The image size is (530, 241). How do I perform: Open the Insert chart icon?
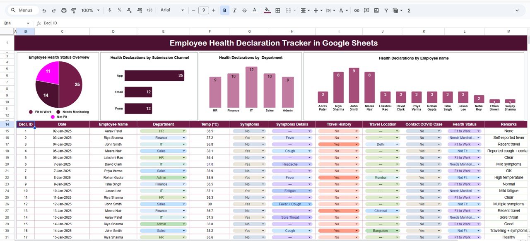click(x=376, y=10)
